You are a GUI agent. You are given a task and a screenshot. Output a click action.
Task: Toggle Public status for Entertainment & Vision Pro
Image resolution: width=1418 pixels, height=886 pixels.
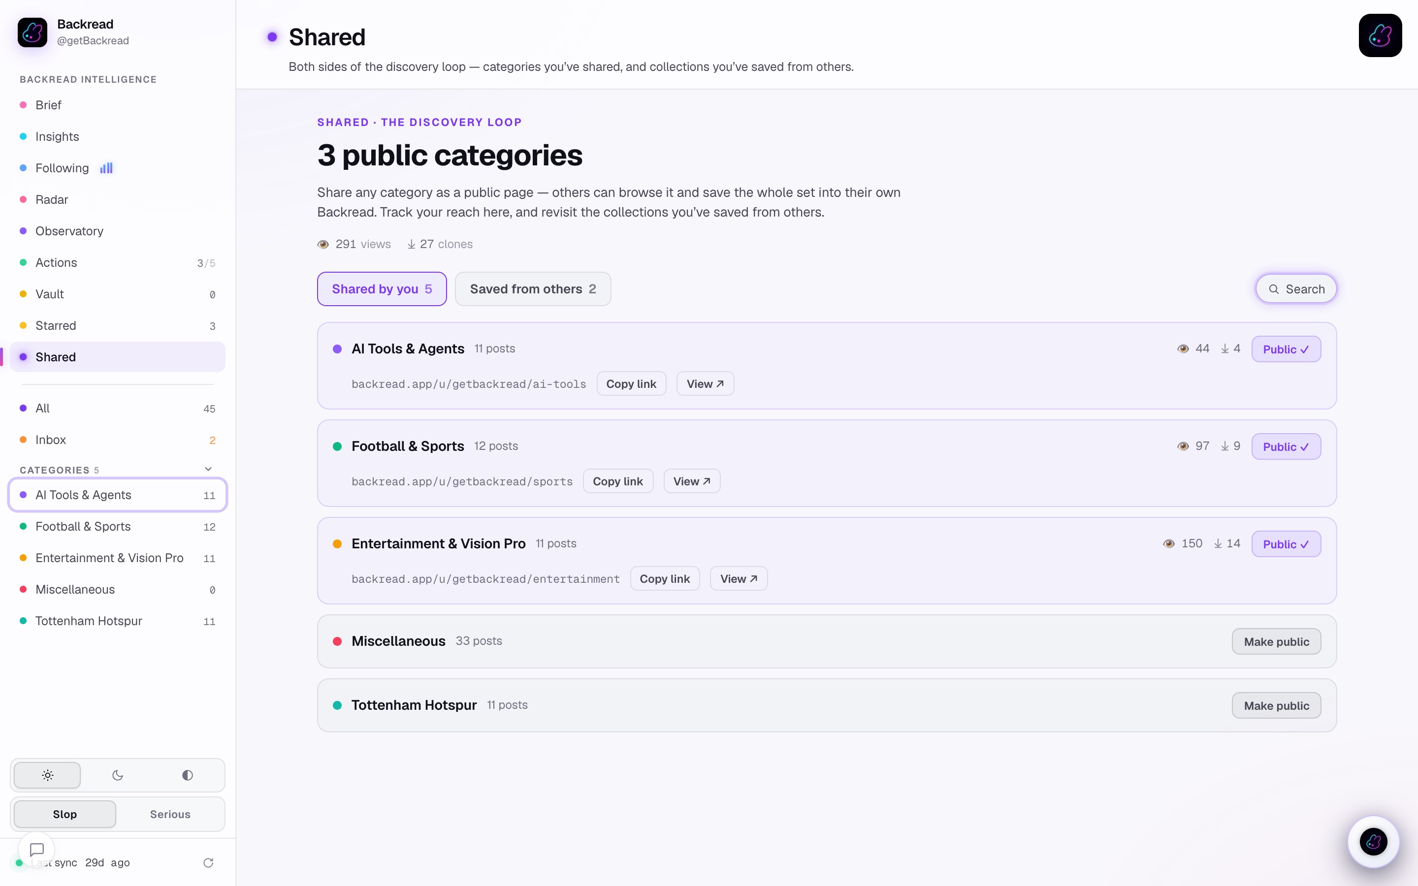(1286, 544)
